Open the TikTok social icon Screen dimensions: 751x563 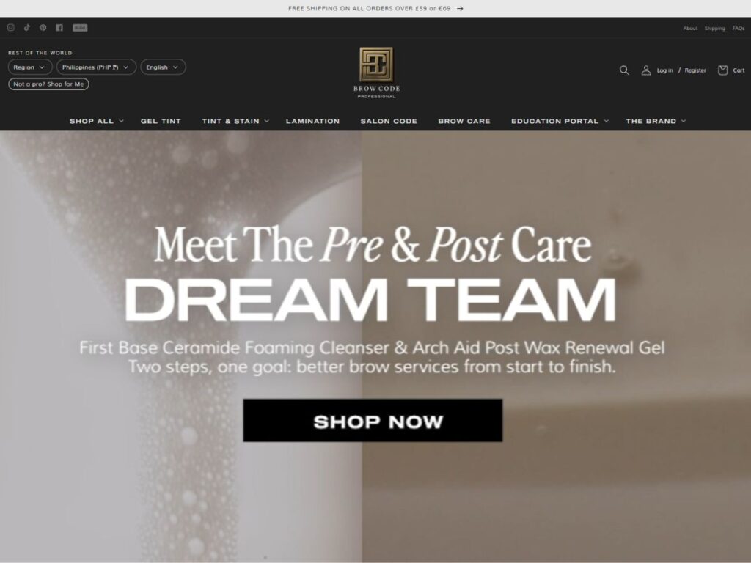27,28
